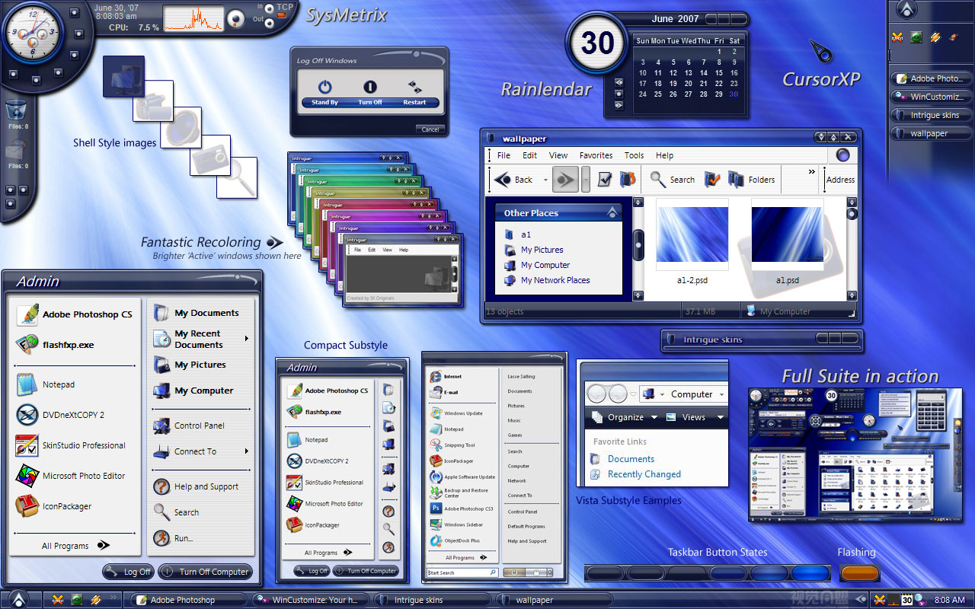This screenshot has width=975, height=609.
Task: Click the green icon in bottom quick launch
Action: [x=76, y=600]
